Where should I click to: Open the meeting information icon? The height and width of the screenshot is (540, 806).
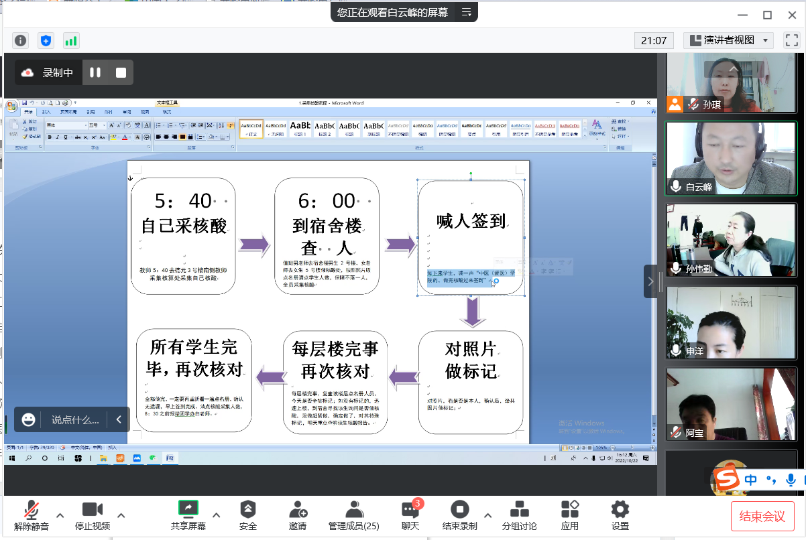click(21, 41)
